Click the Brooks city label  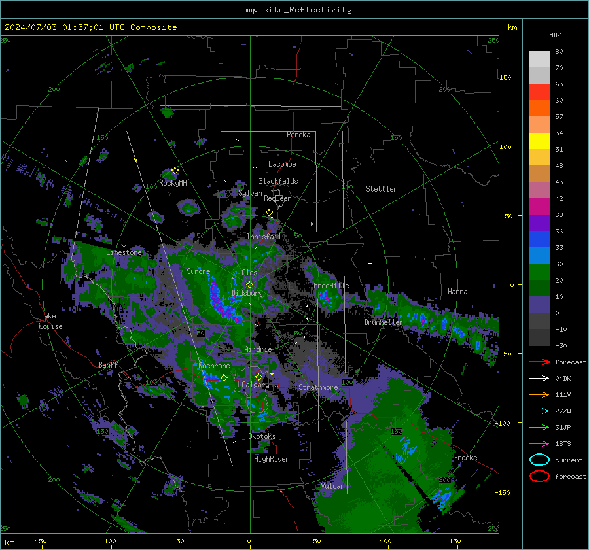tap(465, 458)
